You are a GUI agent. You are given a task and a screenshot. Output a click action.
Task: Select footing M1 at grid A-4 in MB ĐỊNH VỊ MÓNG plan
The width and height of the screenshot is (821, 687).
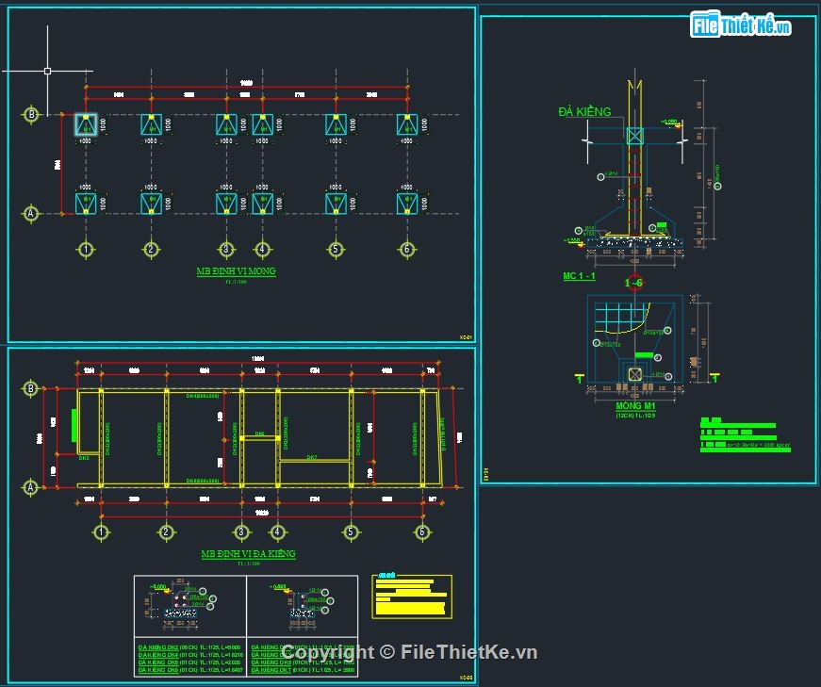tap(263, 204)
